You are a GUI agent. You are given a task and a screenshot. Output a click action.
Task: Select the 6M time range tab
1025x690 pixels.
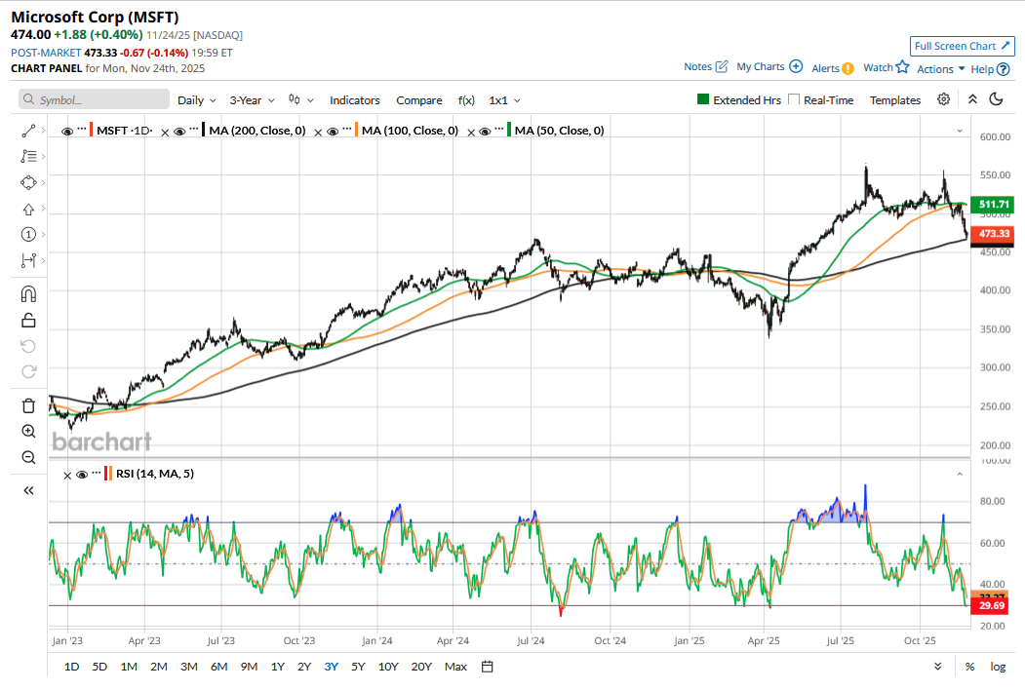tap(218, 667)
